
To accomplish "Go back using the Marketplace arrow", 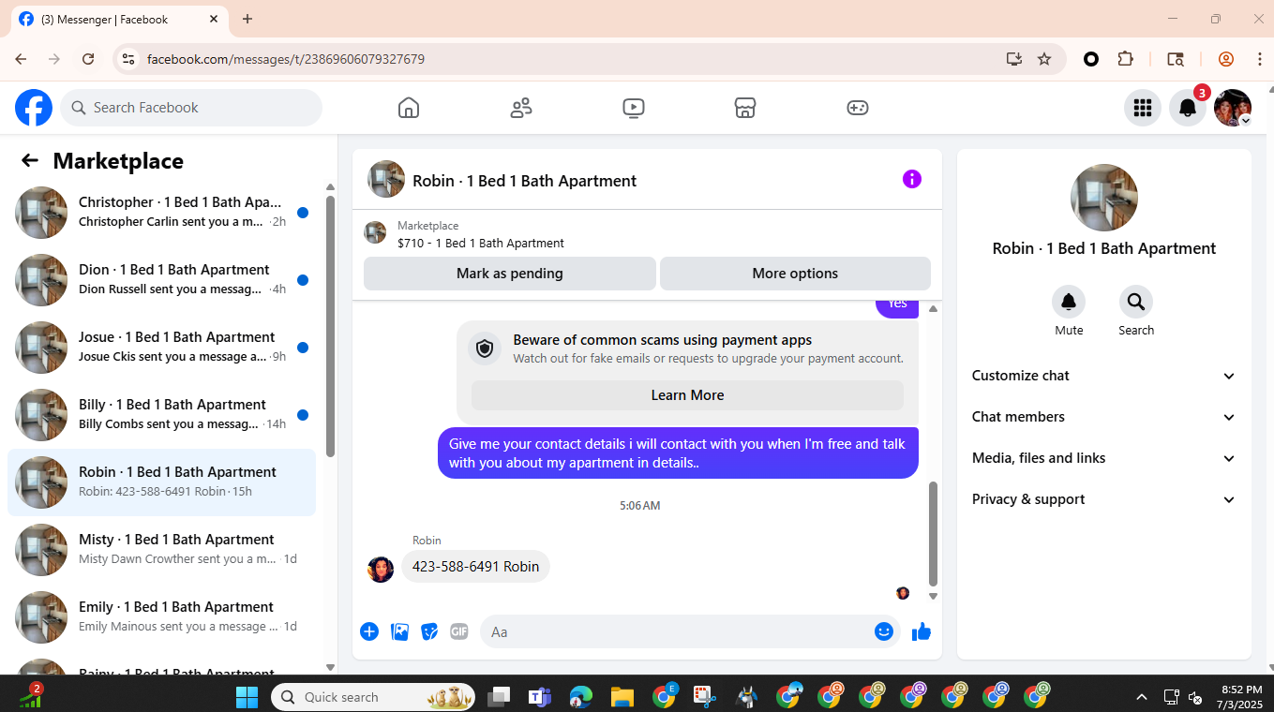I will 30,160.
